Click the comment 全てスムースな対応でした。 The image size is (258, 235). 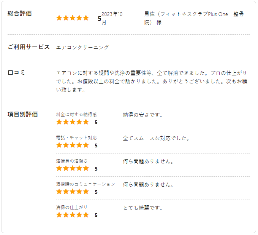pyautogui.click(x=156, y=138)
